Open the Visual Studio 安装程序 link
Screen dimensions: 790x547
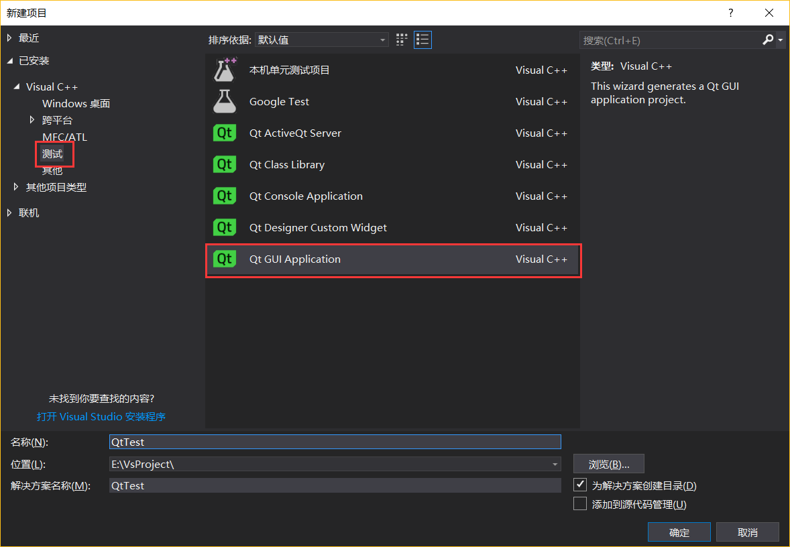click(x=101, y=416)
